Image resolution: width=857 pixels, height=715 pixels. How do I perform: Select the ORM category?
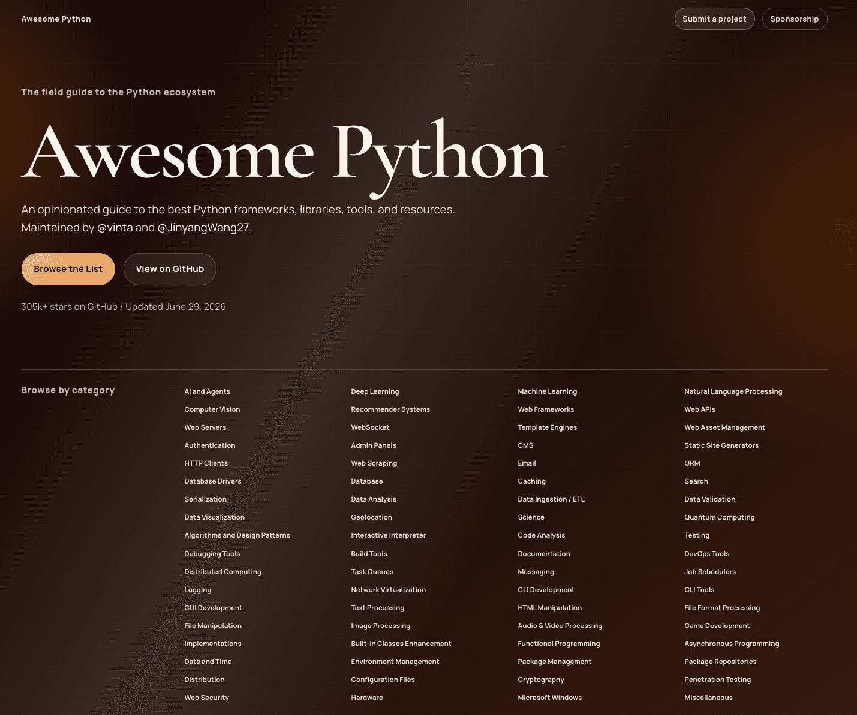[692, 463]
